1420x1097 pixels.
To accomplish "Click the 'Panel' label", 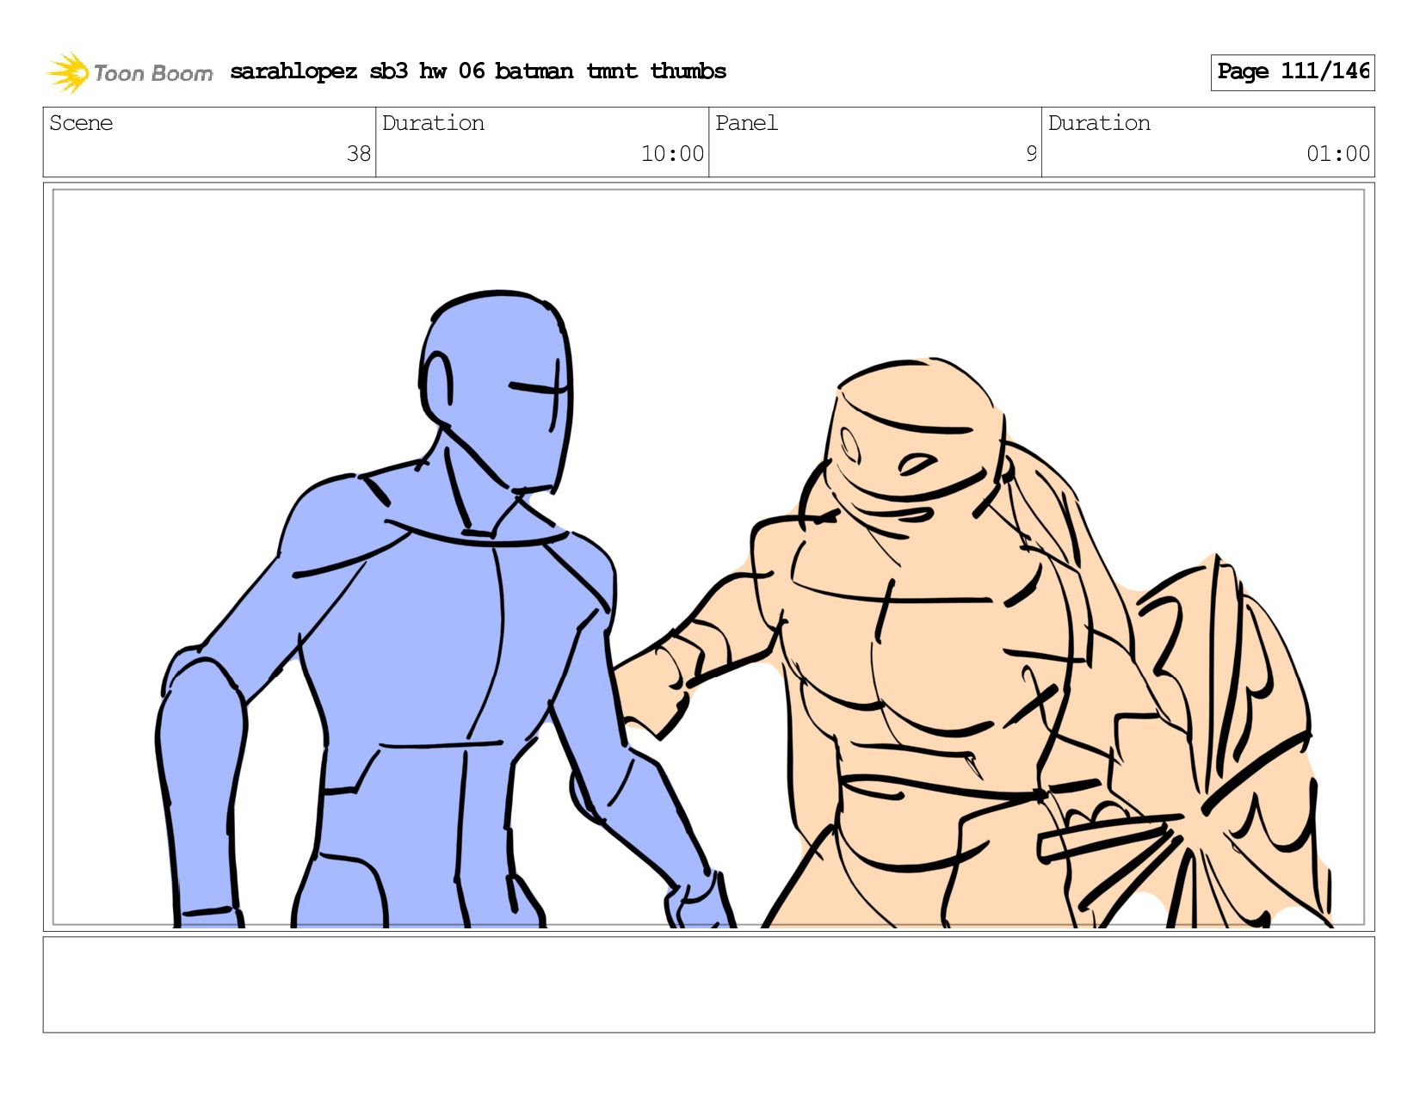I will 746,123.
